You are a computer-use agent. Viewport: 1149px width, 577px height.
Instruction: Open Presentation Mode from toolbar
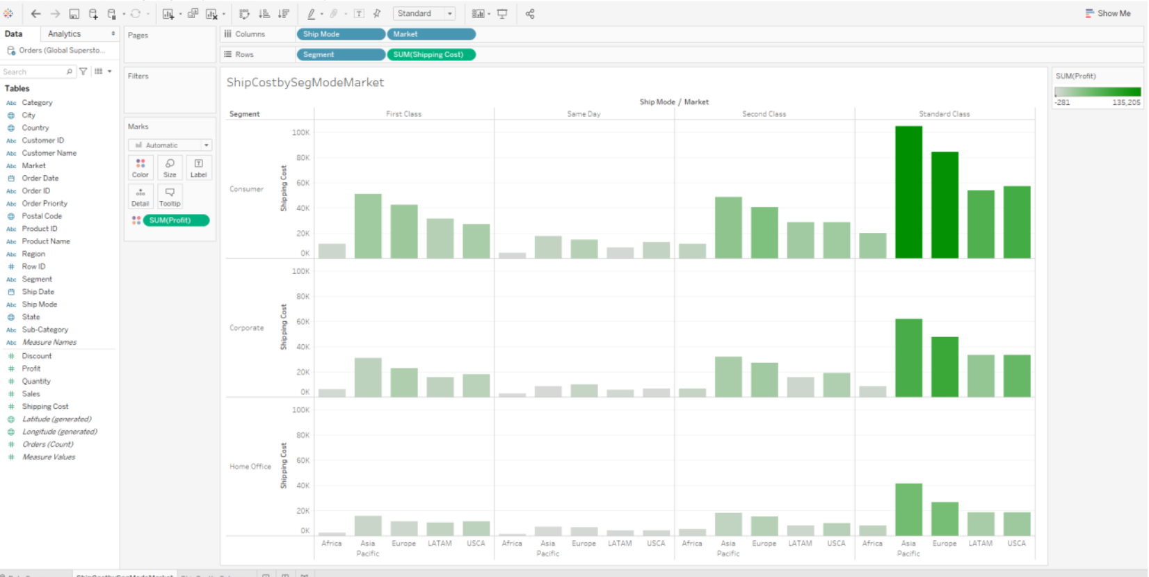[x=502, y=14]
